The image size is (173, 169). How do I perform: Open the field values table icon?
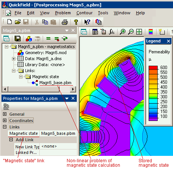pyautogui.click(x=95, y=32)
